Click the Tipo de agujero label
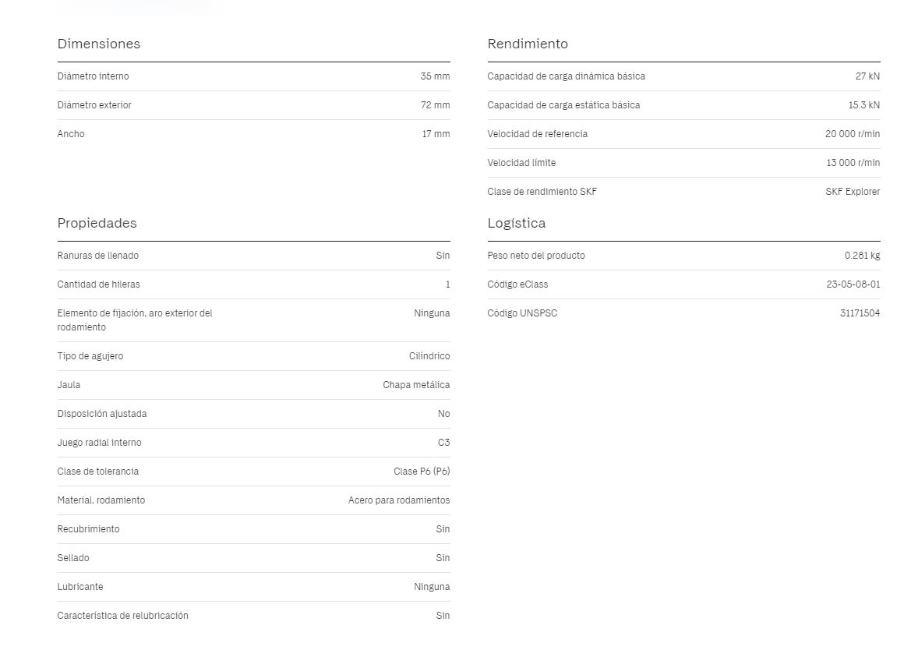 click(90, 356)
